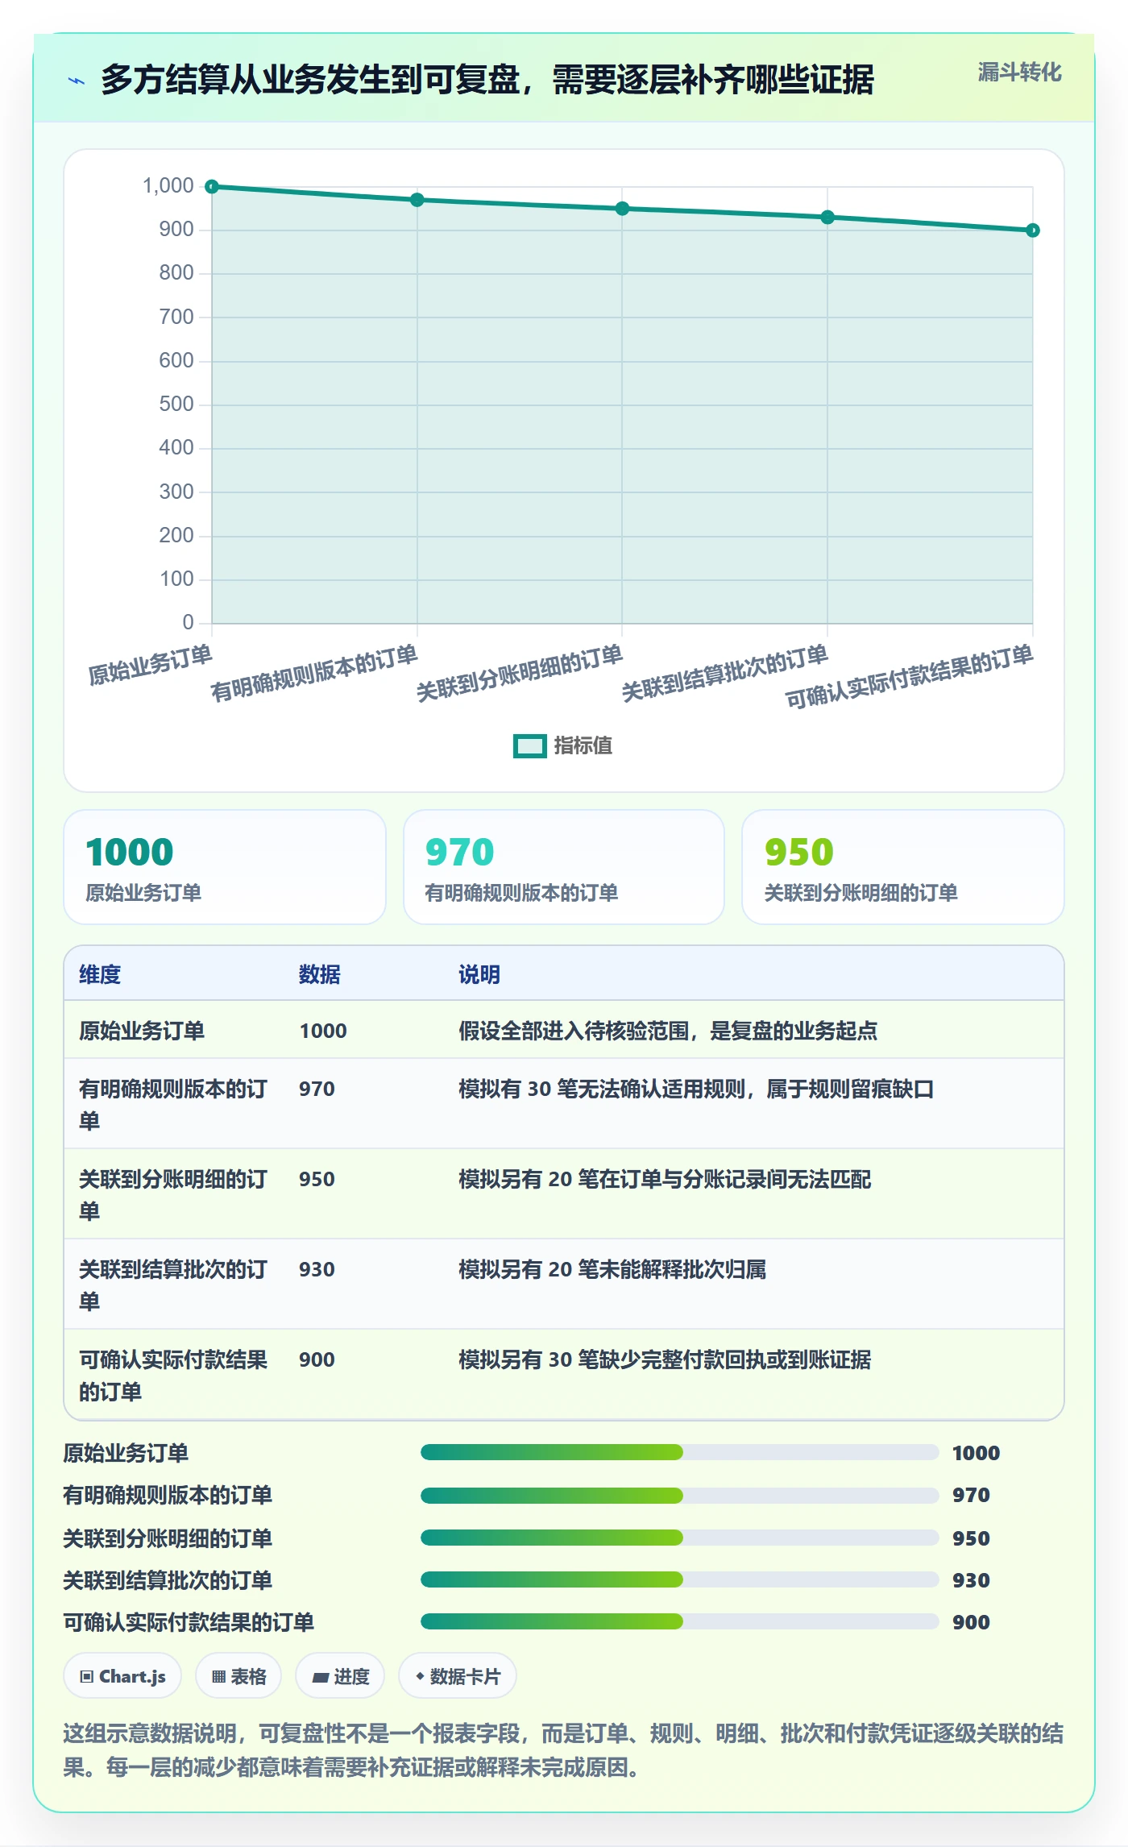Viewport: 1128px width, 1847px height.
Task: Select the 数据卡片 tag chip
Action: pyautogui.click(x=458, y=1677)
